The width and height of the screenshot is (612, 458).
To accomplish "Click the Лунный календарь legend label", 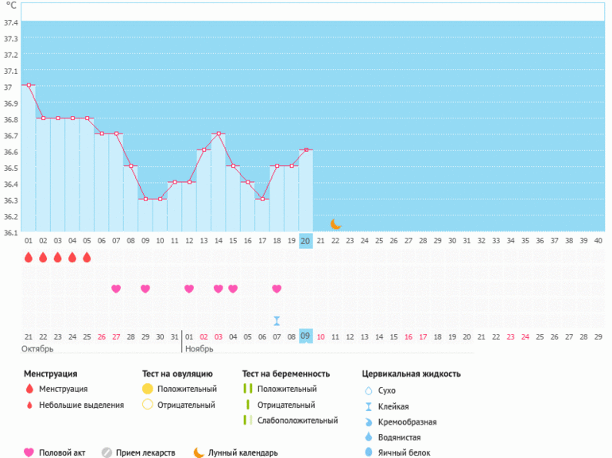I will click(242, 452).
